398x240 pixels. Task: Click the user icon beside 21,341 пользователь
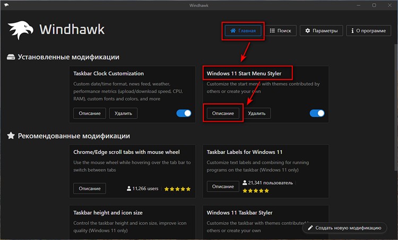(245, 182)
